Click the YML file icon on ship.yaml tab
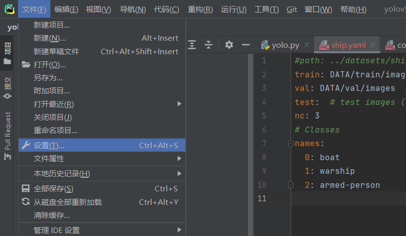The width and height of the screenshot is (406, 236). 324,45
